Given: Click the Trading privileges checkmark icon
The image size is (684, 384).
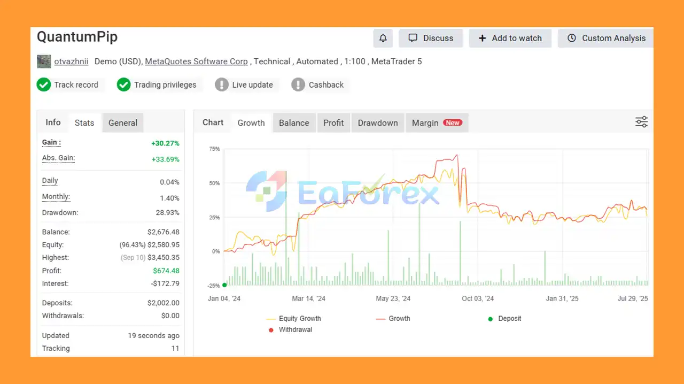Looking at the screenshot, I should click(123, 85).
